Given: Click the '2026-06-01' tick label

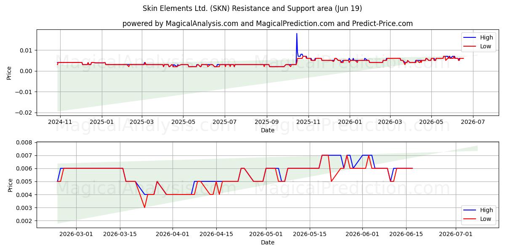Looking at the screenshot, I should coord(363,234).
